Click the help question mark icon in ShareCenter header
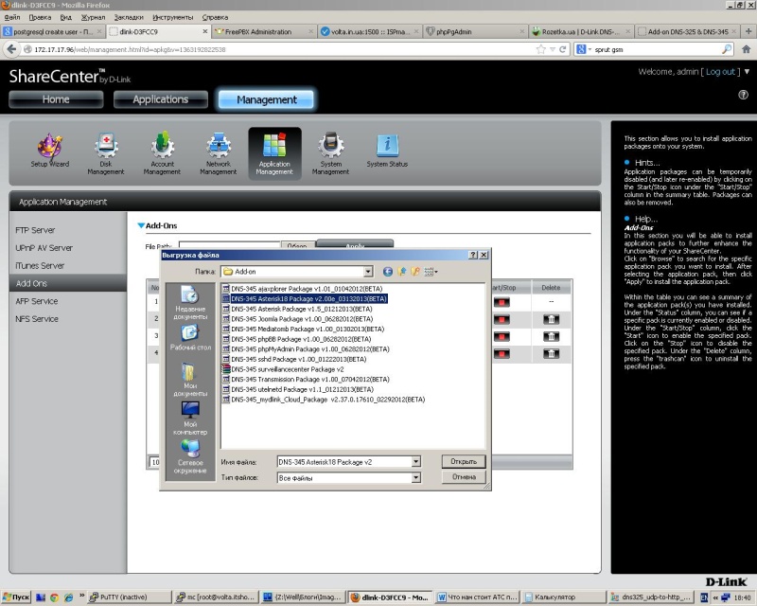Screen dimensions: 757x606 [x=744, y=95]
